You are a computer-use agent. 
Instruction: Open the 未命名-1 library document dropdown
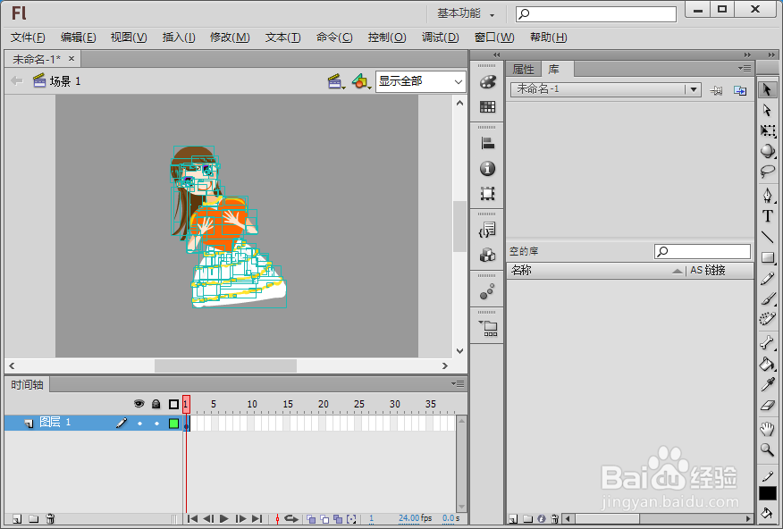605,89
